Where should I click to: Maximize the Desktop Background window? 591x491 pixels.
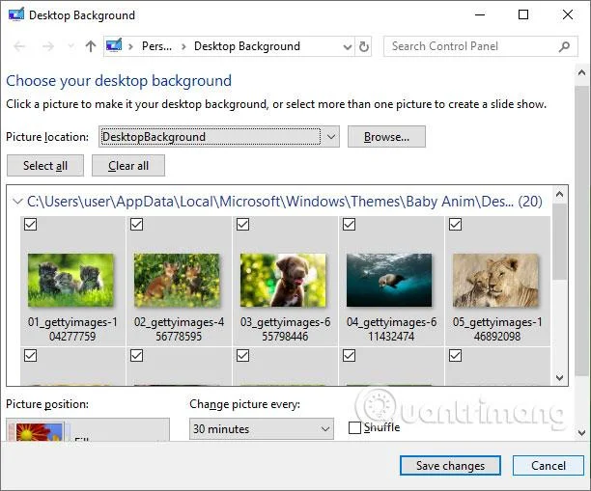[523, 14]
